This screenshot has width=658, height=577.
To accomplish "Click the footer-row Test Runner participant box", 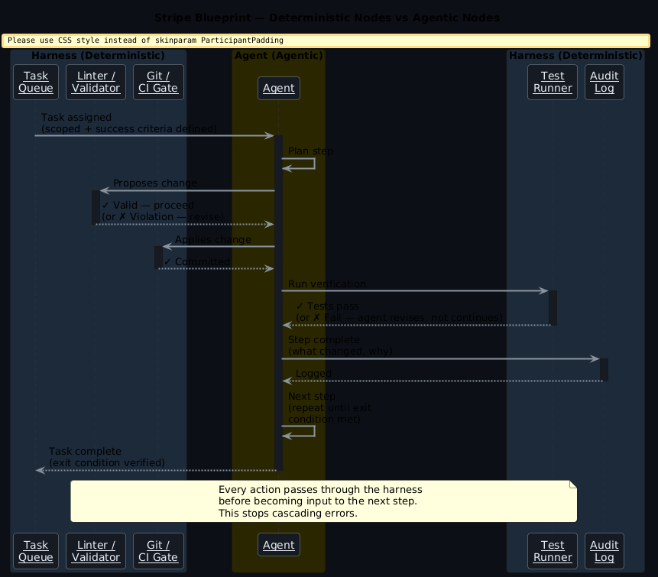I will click(x=553, y=551).
